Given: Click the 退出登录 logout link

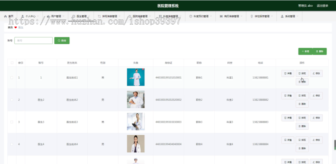Looking at the screenshot, I should 322,6.
